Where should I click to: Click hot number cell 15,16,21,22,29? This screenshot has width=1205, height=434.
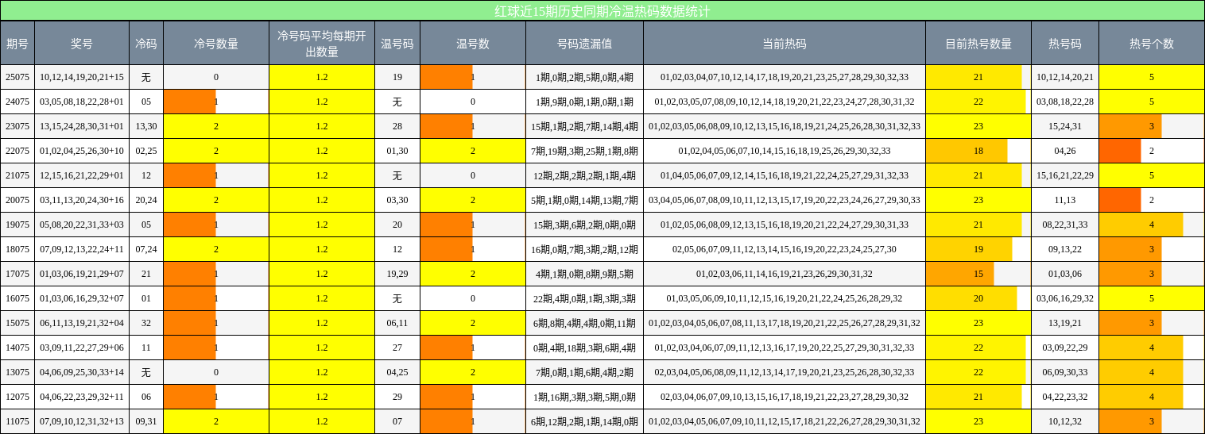coord(1065,175)
